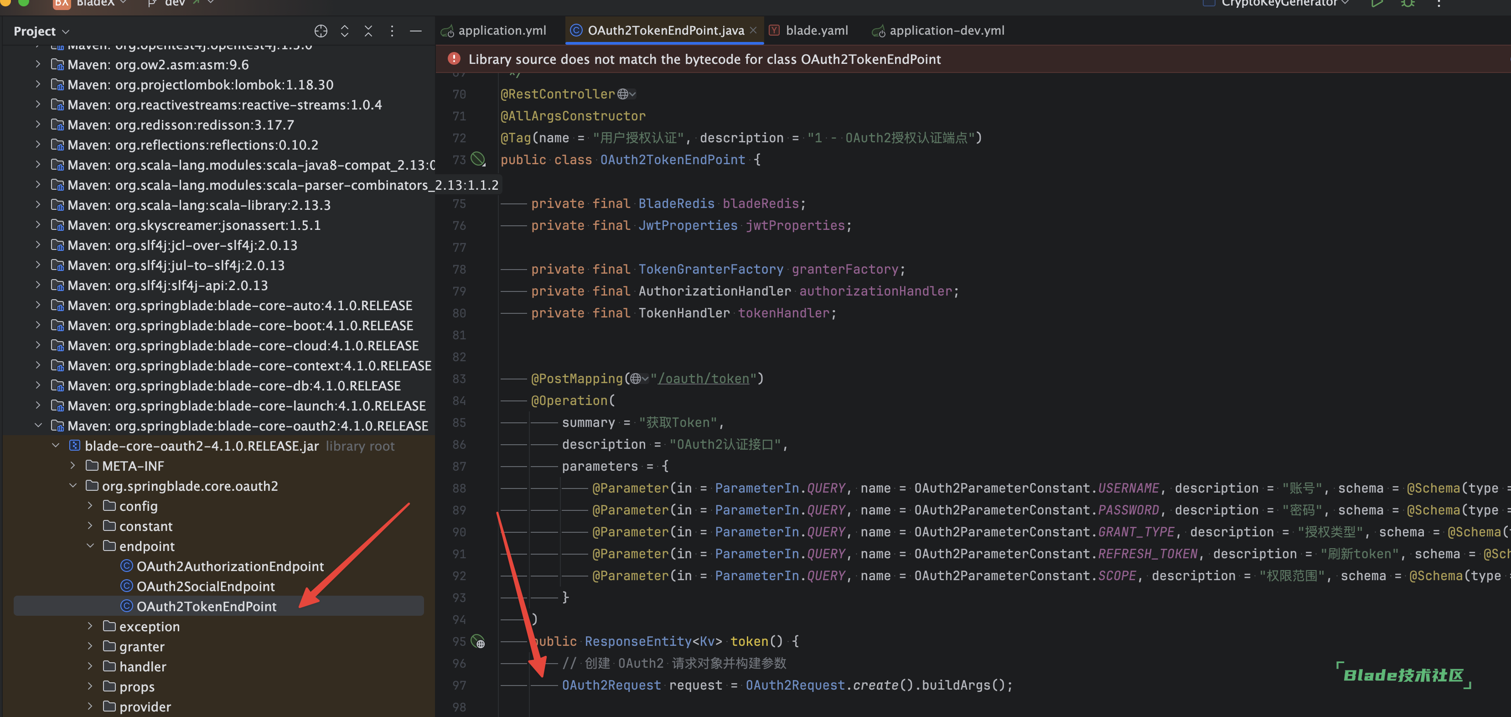Screen dimensions: 1511x717
Task: Click the red error icon in notification banner
Action: click(453, 59)
